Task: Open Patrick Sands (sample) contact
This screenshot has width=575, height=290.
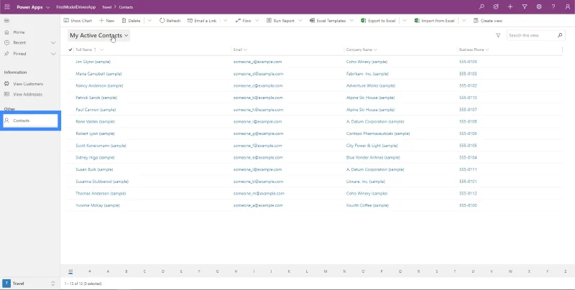Action: pos(96,98)
